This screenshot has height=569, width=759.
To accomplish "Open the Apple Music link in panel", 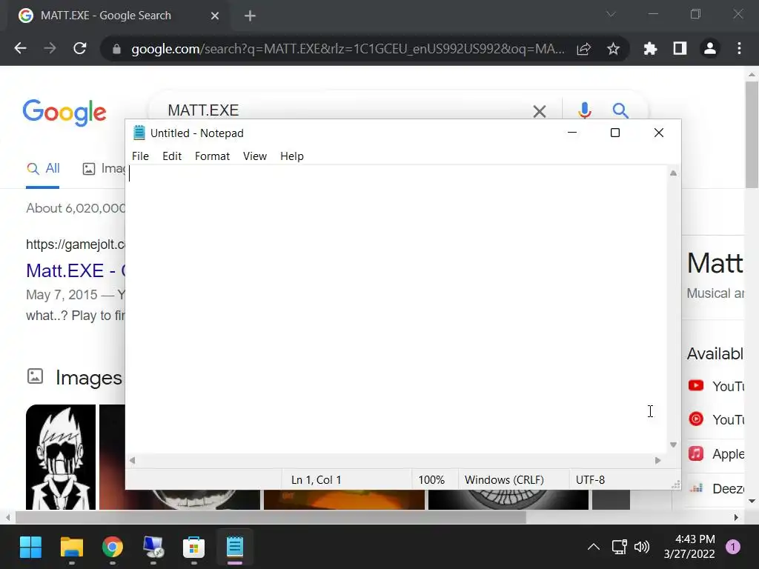I will click(716, 454).
